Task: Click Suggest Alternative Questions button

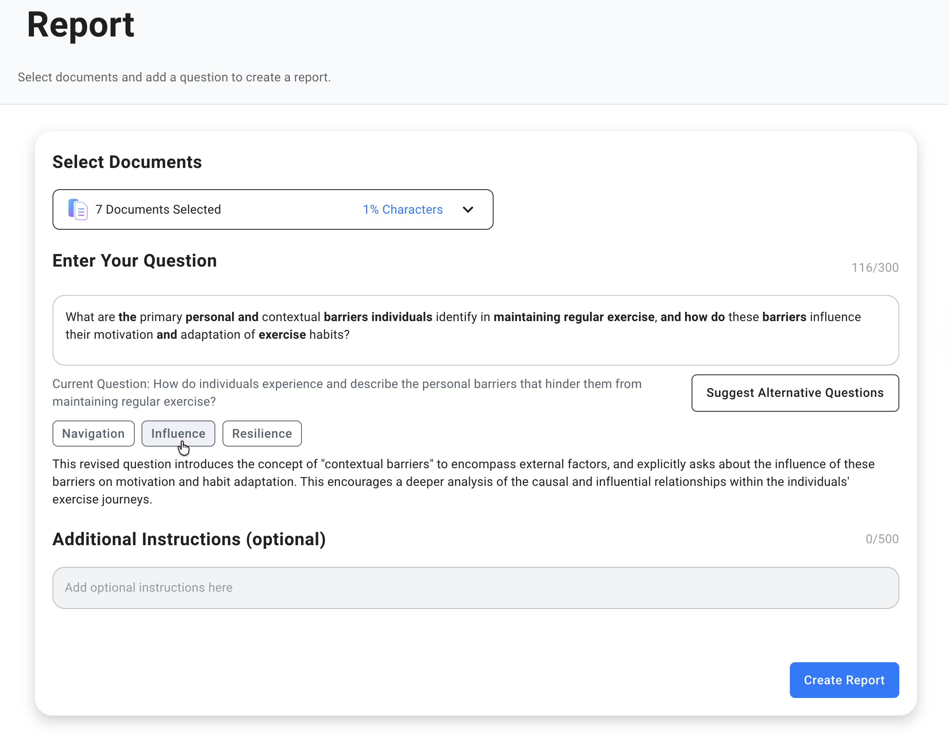Action: [794, 393]
